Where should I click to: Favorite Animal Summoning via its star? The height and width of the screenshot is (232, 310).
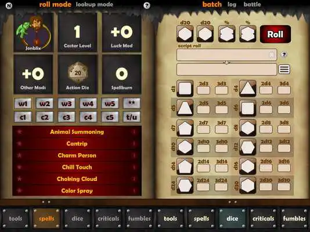click(x=19, y=132)
